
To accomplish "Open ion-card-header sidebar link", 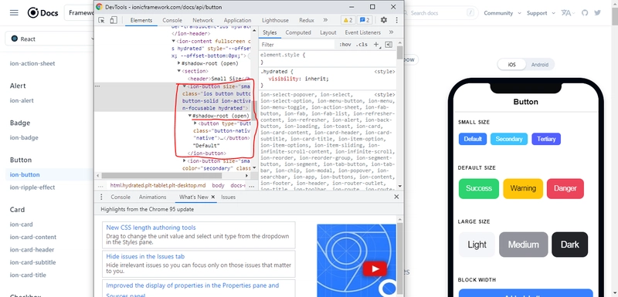I will click(32, 249).
